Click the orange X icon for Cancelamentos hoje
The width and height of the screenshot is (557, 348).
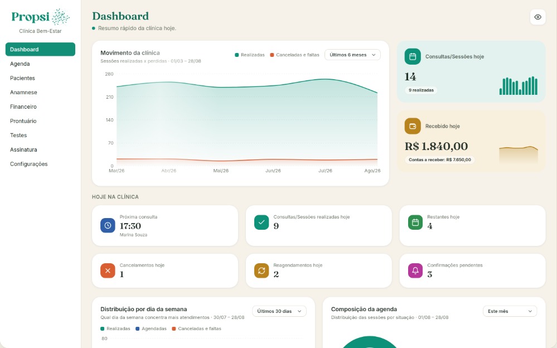click(108, 271)
